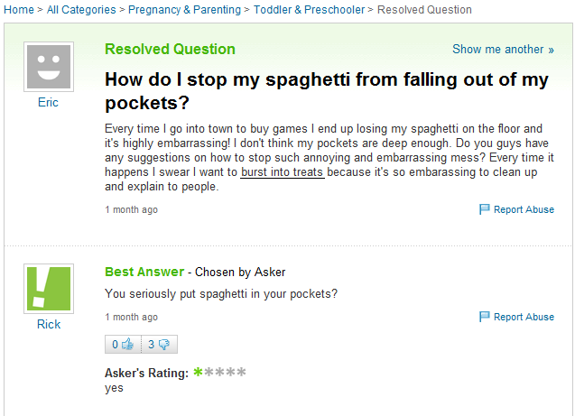
Task: Click the flag icon on the question
Action: 485,209
